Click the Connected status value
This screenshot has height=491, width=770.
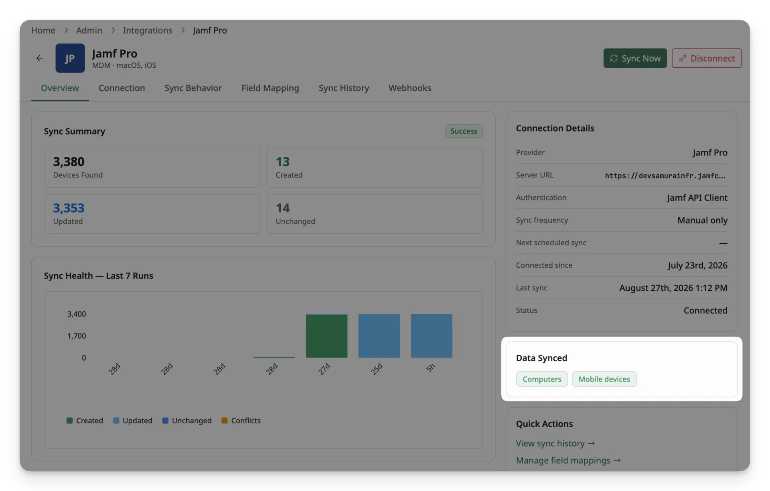[705, 311]
